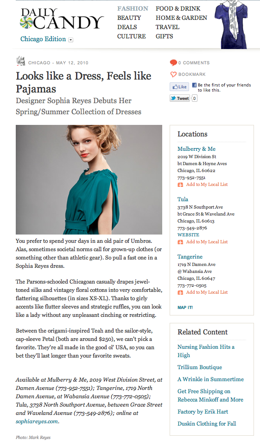Open Duskin Clothing for Fall article
This screenshot has height=445, width=260.
[207, 424]
